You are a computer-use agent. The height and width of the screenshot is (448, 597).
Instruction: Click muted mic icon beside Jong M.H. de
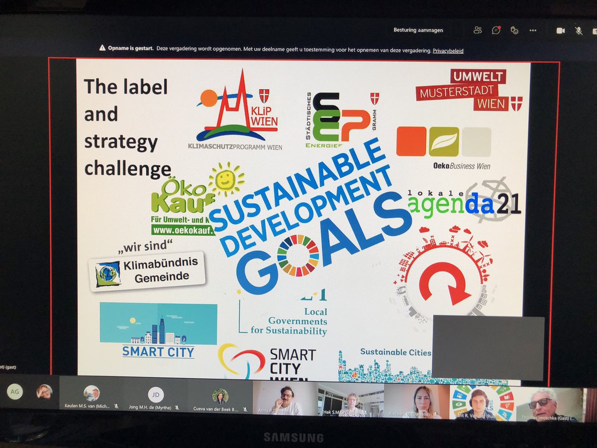tap(177, 408)
